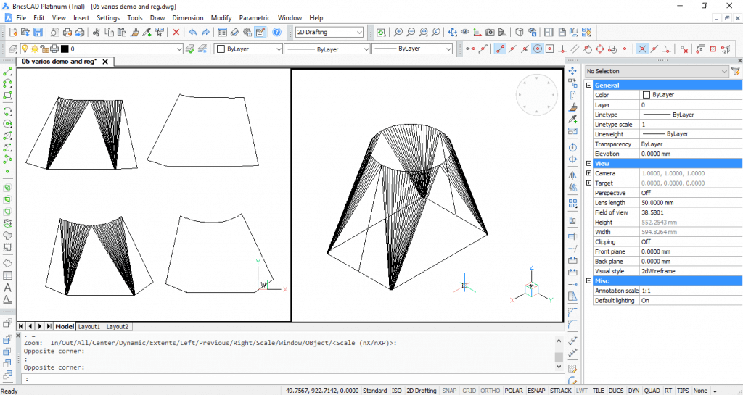Click ISO dimension style in status bar
The image size is (743, 395).
[397, 391]
